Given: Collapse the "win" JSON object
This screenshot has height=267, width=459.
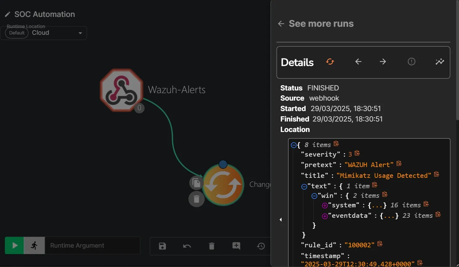Looking at the screenshot, I should pos(314,196).
